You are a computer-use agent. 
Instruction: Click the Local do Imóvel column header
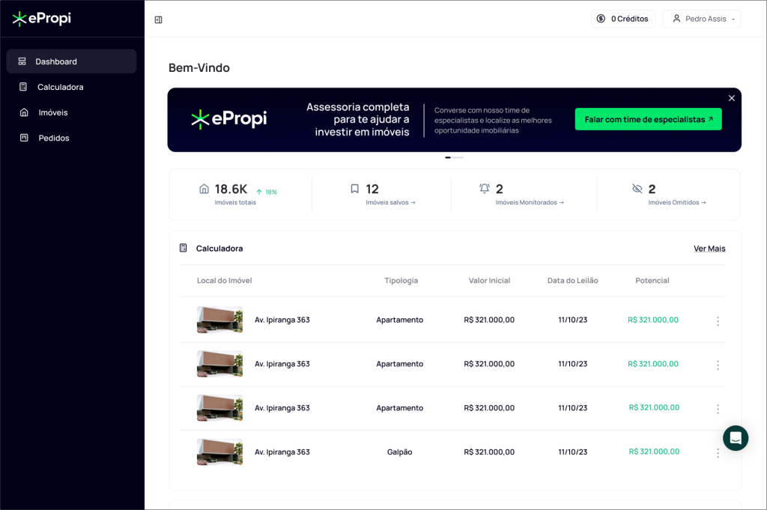224,281
